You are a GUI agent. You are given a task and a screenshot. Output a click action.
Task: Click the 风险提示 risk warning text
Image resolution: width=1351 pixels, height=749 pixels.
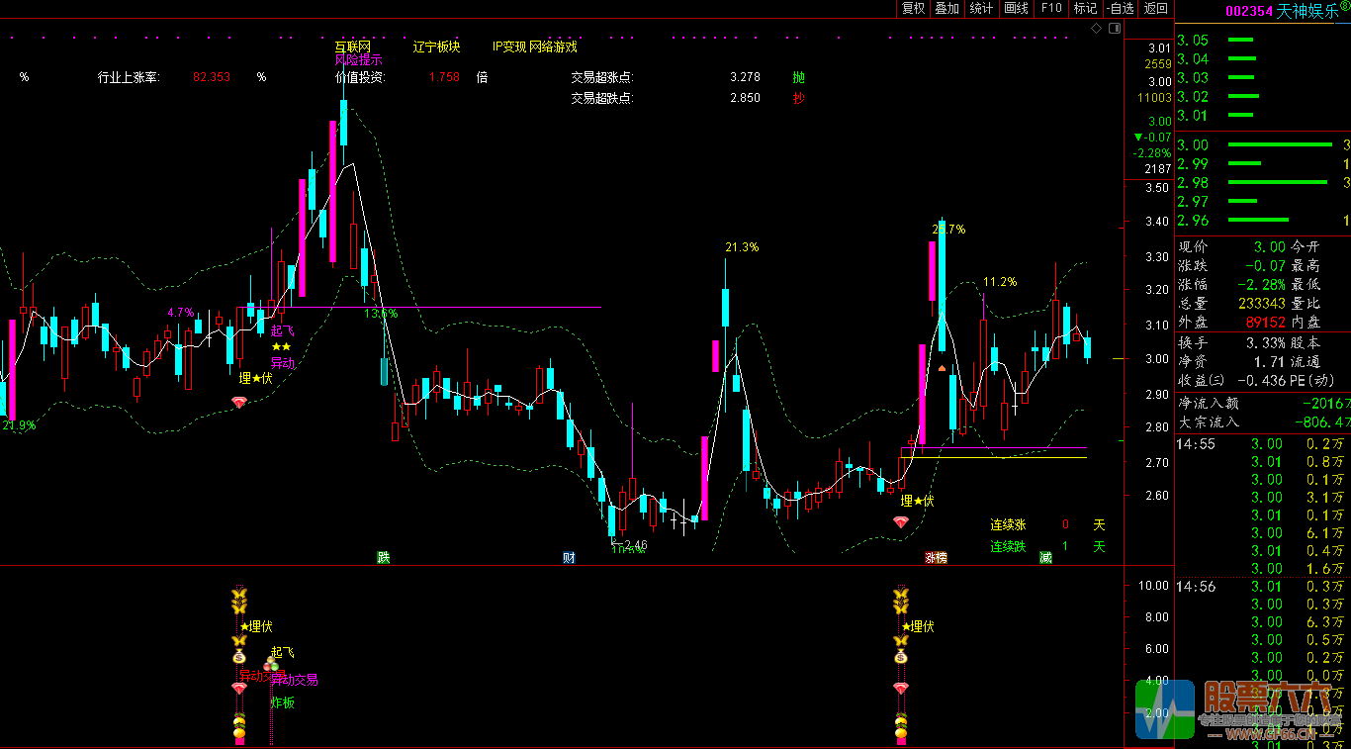358,60
